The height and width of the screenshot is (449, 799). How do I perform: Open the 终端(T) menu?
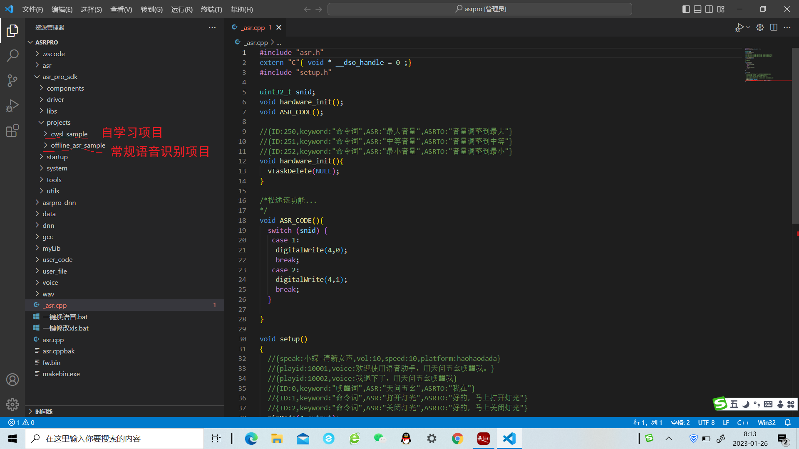click(211, 9)
